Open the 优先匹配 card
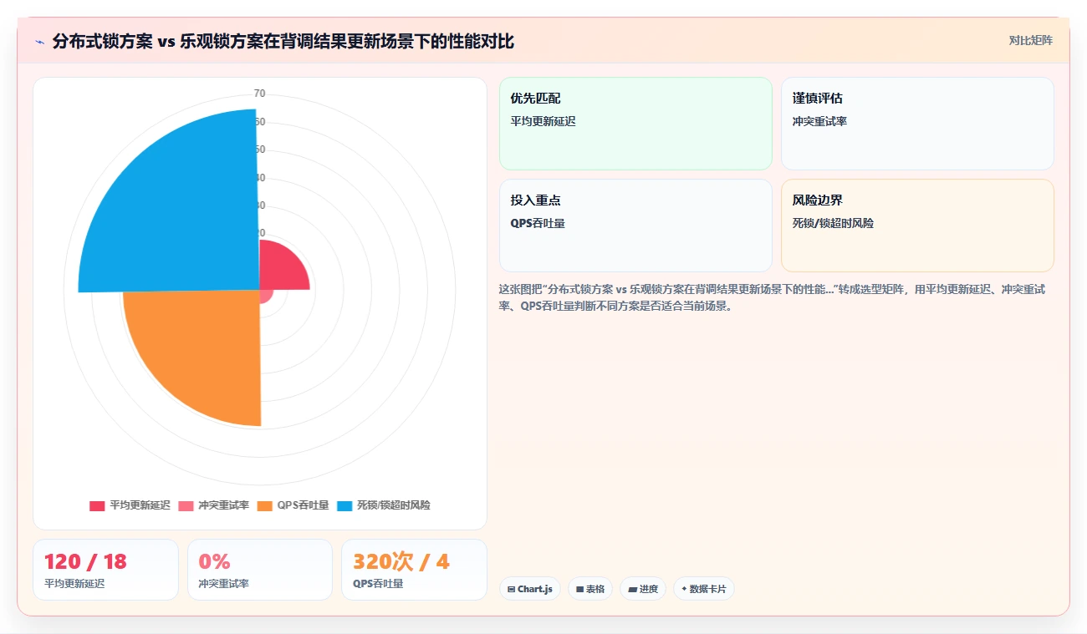The height and width of the screenshot is (634, 1087). click(x=635, y=124)
